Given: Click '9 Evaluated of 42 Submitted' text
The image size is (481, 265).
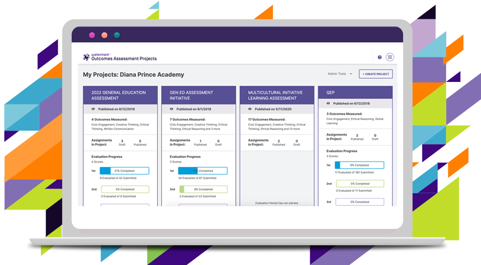Looking at the screenshot, I should (x=118, y=178).
